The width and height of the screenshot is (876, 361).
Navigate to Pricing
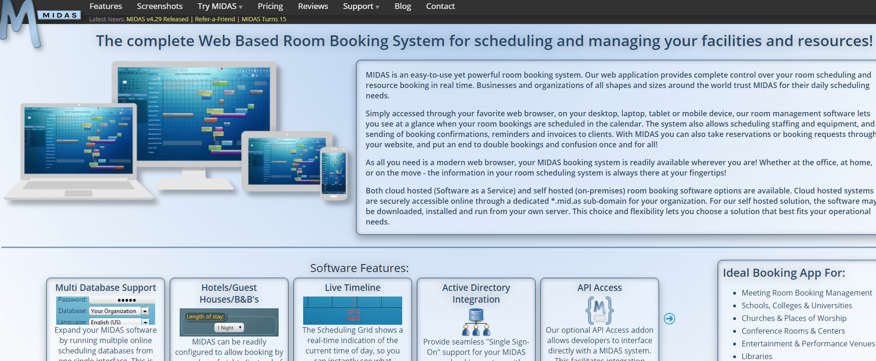click(270, 6)
